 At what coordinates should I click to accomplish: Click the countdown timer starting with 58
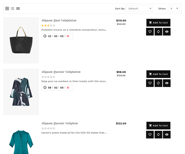(57, 87)
